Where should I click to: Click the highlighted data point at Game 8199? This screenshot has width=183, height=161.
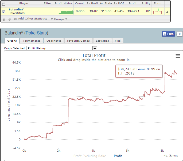165,73
